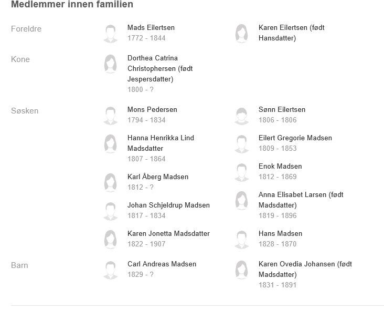
Task: Click Dorthea Catrina Christophersen's avatar icon
Action: (x=110, y=64)
